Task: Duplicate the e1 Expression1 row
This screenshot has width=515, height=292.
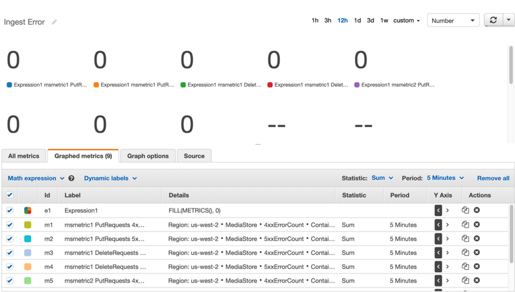Action: [465, 210]
